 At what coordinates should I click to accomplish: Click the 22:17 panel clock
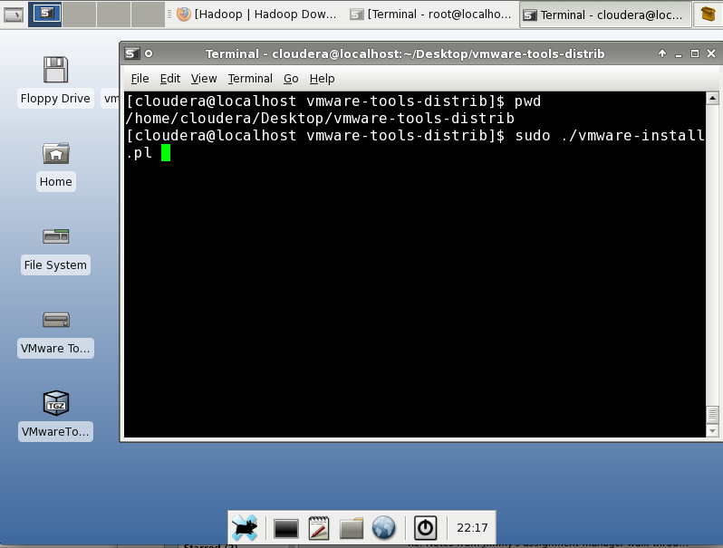point(472,528)
